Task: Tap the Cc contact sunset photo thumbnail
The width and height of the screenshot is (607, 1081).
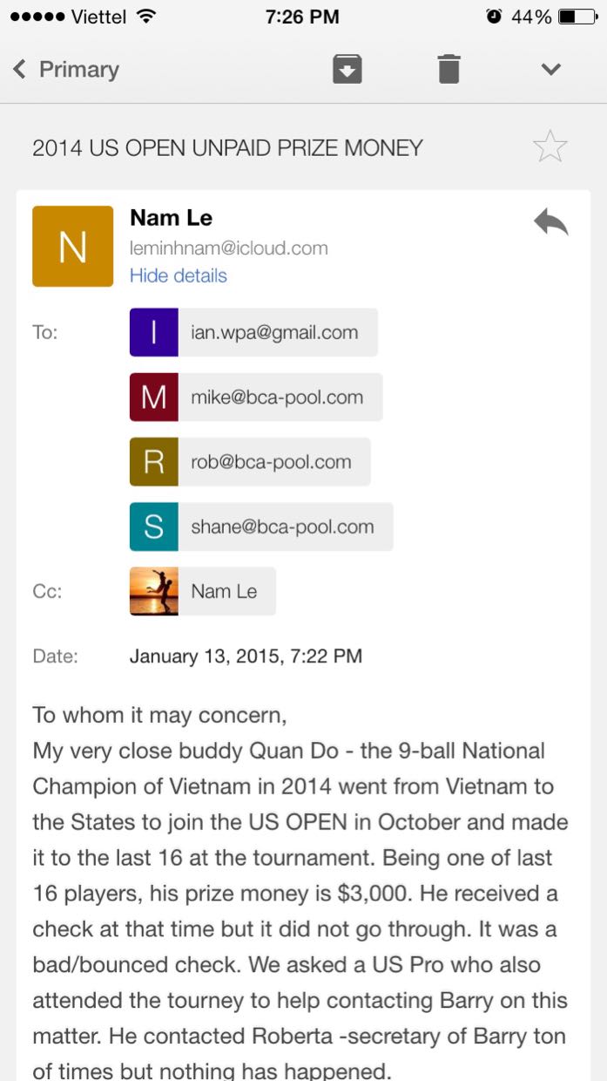Action: click(x=154, y=591)
